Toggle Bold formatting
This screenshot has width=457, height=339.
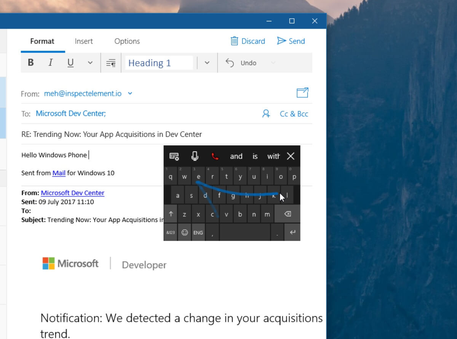point(31,63)
